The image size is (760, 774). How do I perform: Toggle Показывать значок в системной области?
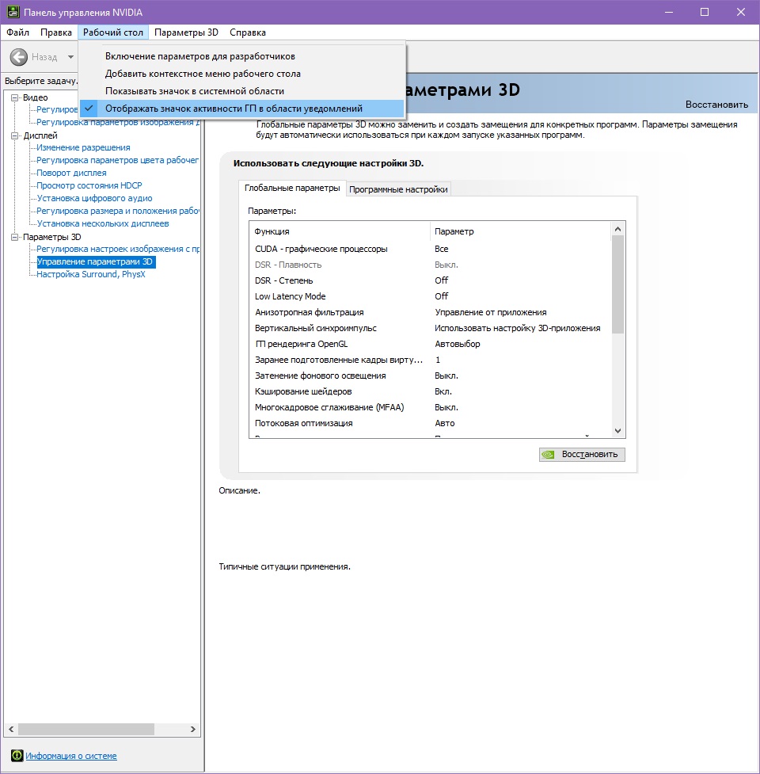click(x=242, y=91)
